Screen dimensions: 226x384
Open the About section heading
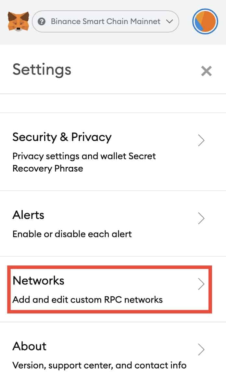point(29,346)
